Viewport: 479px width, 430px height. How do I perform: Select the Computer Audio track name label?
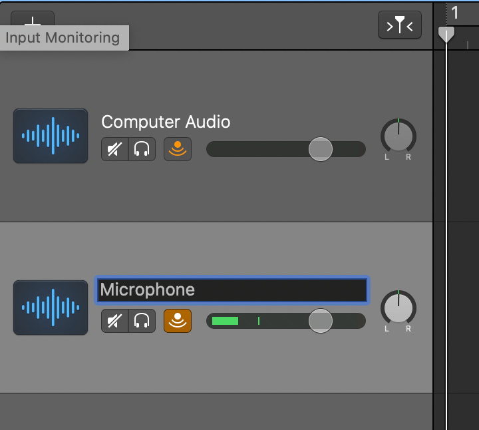click(x=166, y=122)
